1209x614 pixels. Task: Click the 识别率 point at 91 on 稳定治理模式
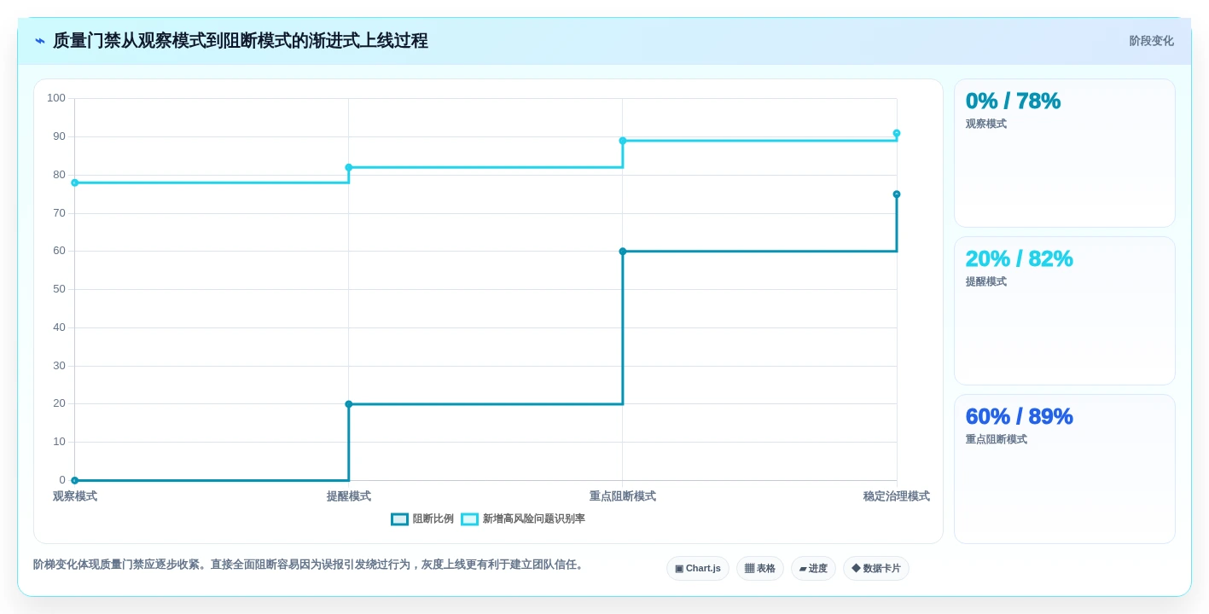pos(897,133)
